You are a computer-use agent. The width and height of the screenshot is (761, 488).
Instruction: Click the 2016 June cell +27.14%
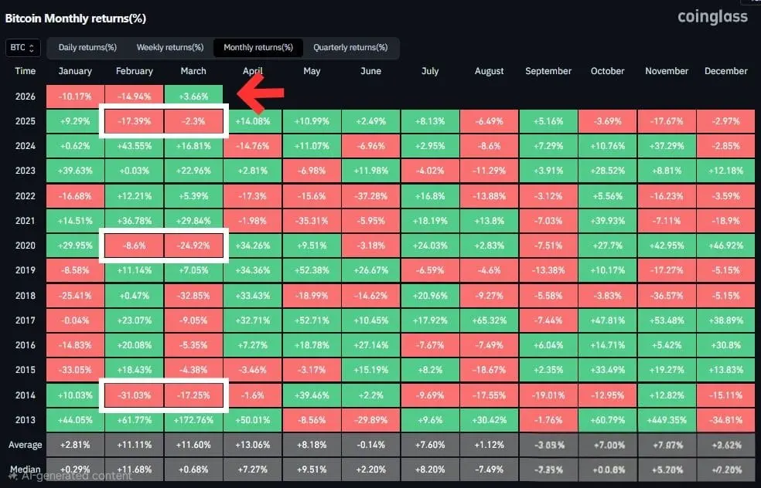370,345
